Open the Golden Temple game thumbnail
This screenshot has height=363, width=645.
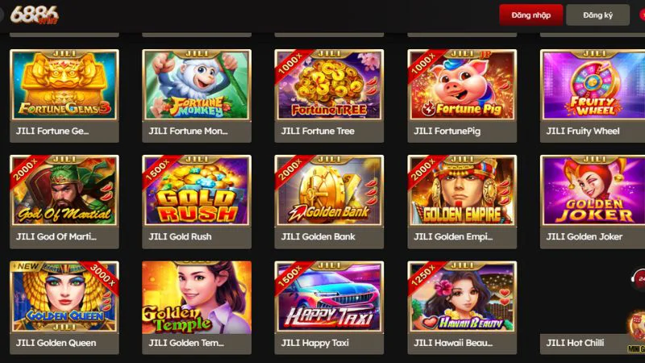pos(197,297)
